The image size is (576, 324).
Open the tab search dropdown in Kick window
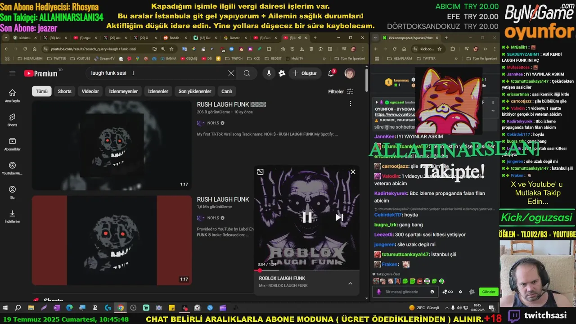[376, 38]
